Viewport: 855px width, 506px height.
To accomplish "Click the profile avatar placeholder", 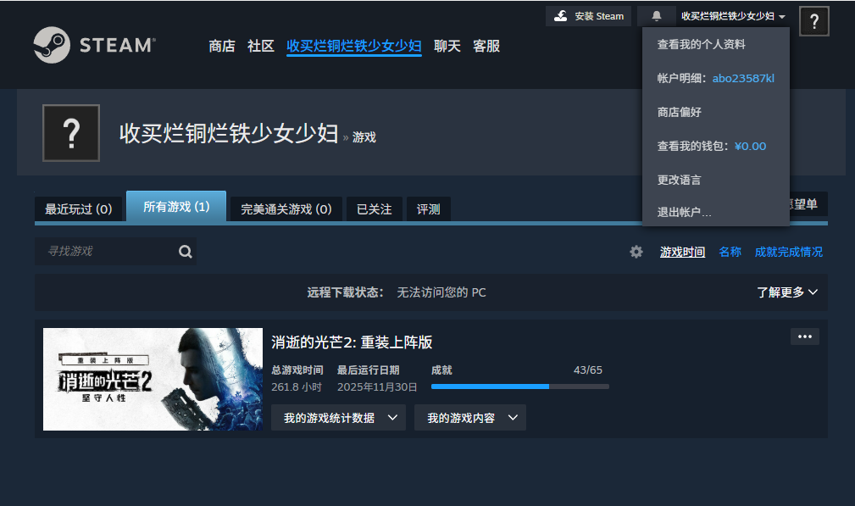I will [x=71, y=133].
